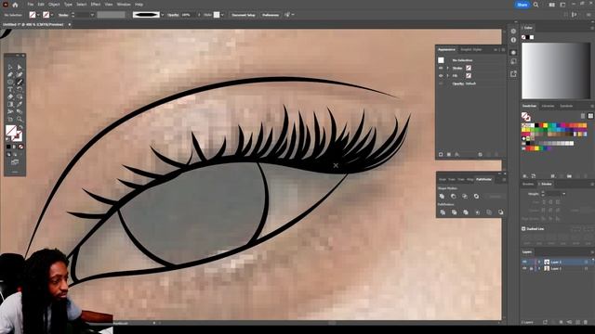This screenshot has height=334, width=595.
Task: Click the Preferences button
Action: click(271, 15)
